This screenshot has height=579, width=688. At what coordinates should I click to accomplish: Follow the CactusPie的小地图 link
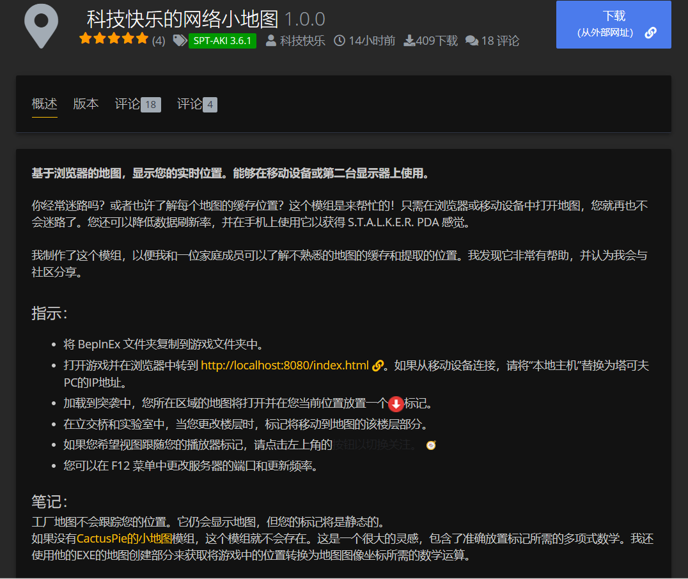[x=125, y=539]
